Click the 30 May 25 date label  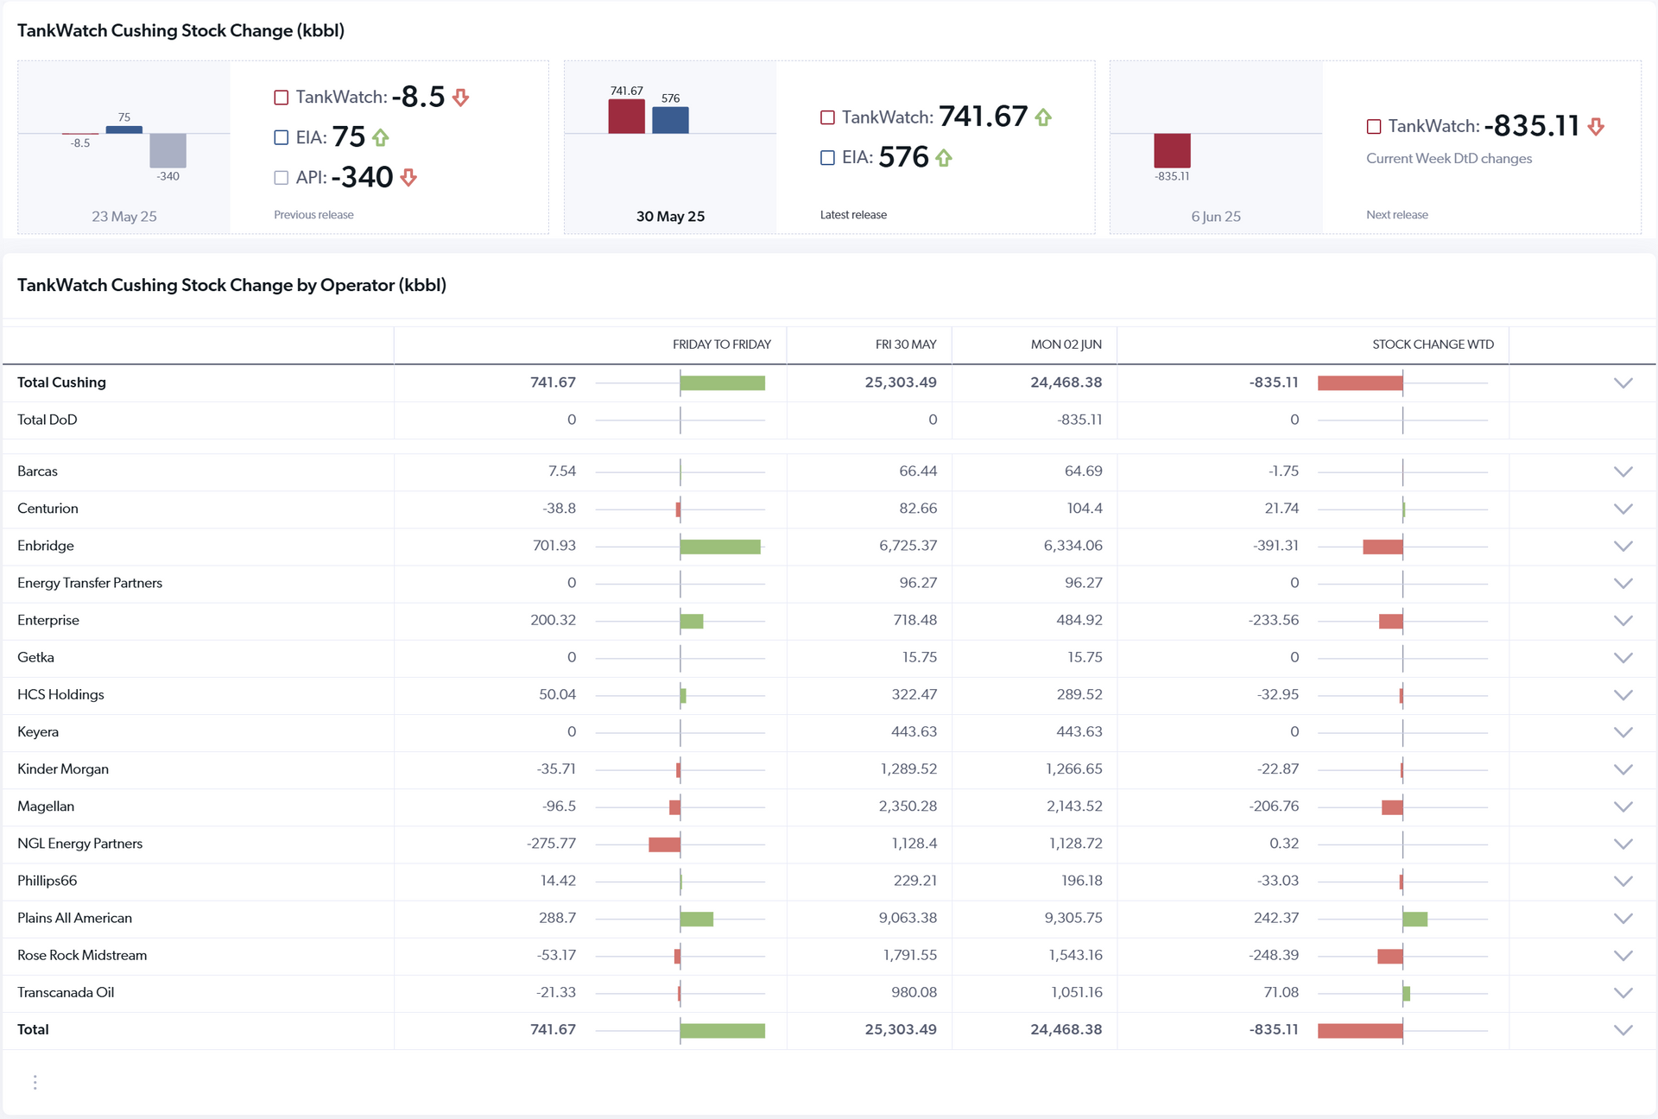[670, 217]
